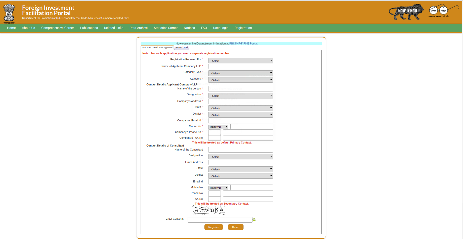
Task: Click the Name of Applicant Company field
Action: (x=240, y=66)
